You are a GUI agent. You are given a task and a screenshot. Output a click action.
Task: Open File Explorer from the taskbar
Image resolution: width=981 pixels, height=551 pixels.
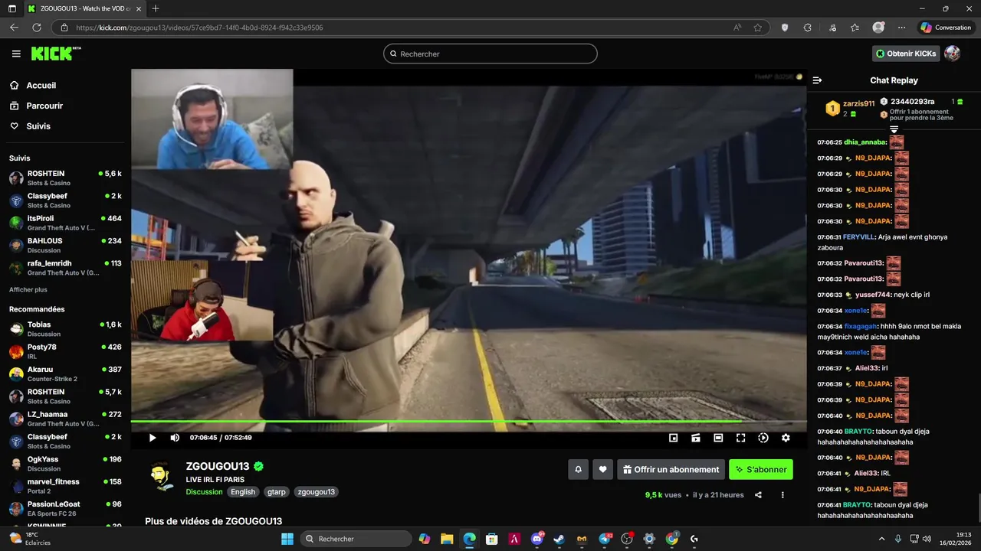pyautogui.click(x=447, y=539)
